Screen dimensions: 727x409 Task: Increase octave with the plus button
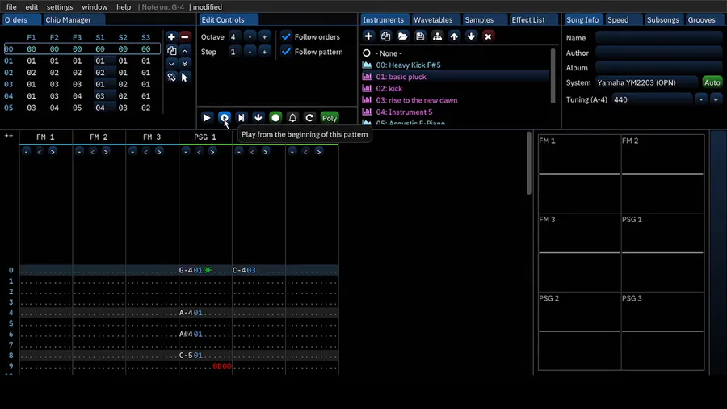click(x=264, y=36)
